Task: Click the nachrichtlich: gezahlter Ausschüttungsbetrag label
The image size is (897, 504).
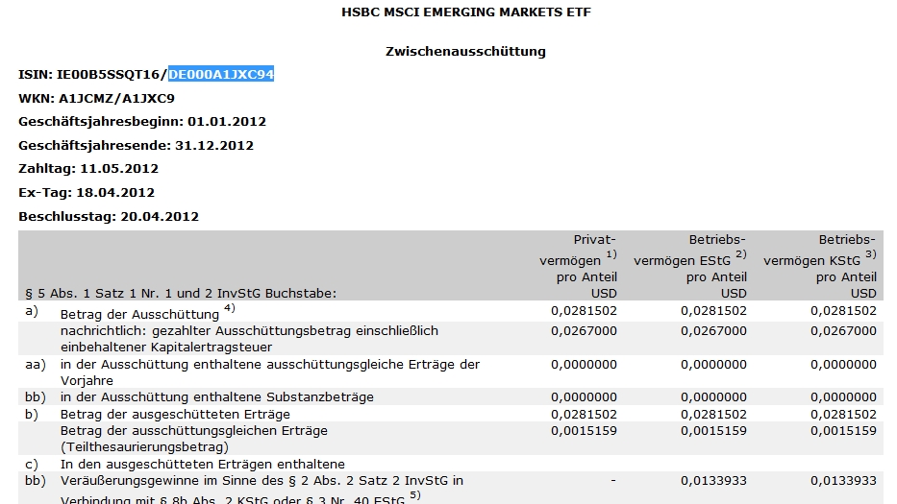Action: (x=249, y=339)
